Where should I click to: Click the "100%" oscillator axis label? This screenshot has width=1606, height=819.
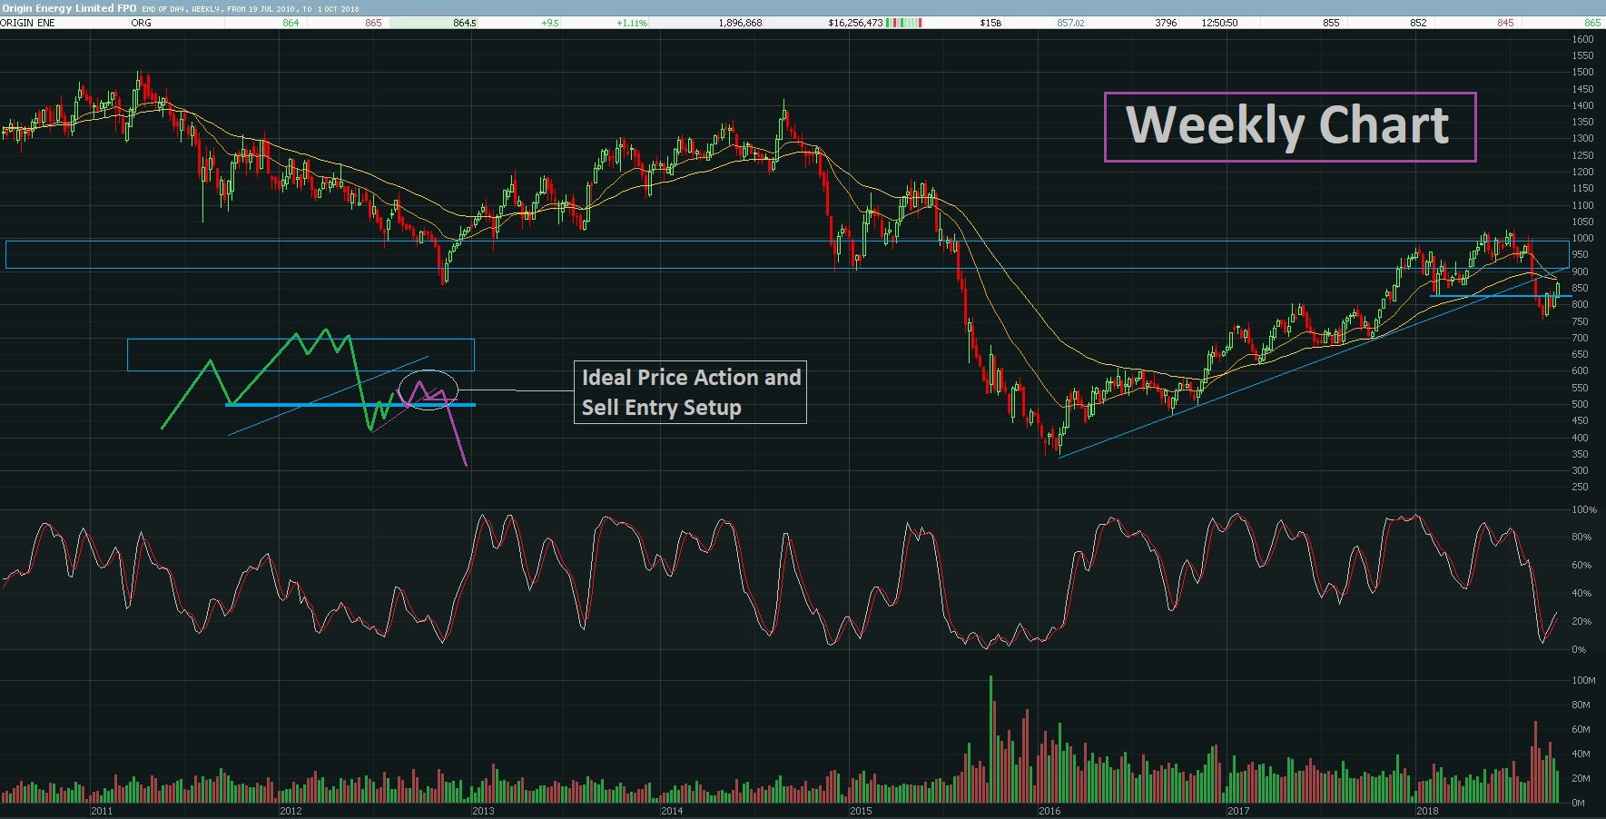(1583, 509)
